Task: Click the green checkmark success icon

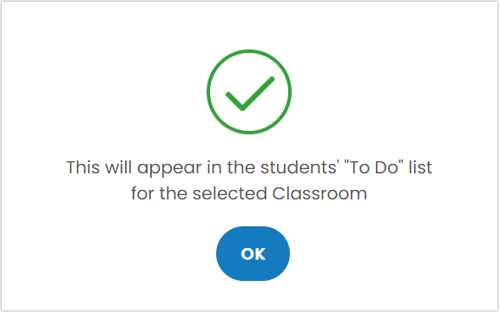Action: pyautogui.click(x=249, y=92)
